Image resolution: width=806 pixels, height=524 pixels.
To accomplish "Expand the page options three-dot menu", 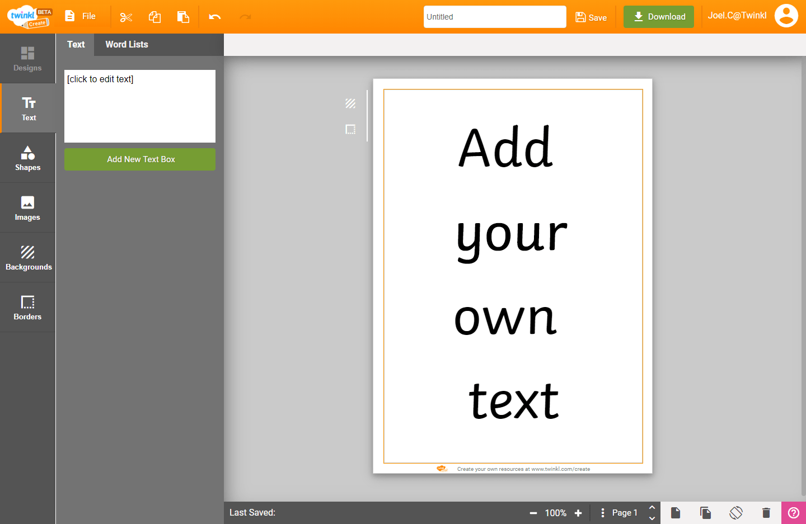I will [x=602, y=512].
